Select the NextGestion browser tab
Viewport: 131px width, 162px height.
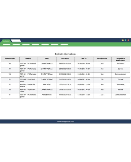click(6, 41)
